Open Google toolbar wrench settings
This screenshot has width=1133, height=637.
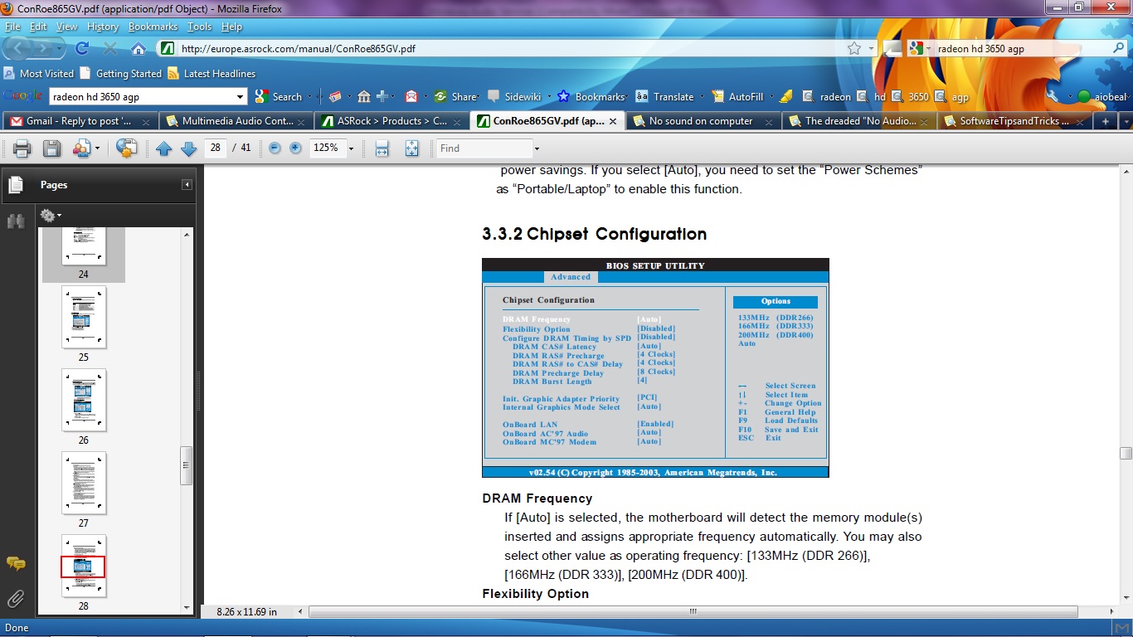point(1053,97)
